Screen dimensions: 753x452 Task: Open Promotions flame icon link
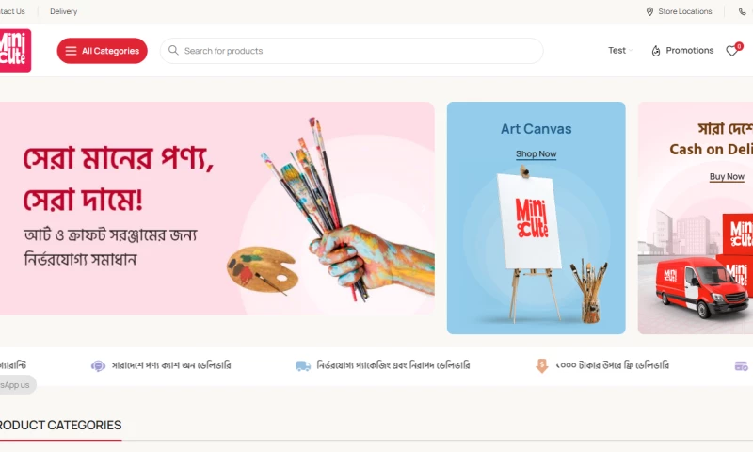coord(655,51)
